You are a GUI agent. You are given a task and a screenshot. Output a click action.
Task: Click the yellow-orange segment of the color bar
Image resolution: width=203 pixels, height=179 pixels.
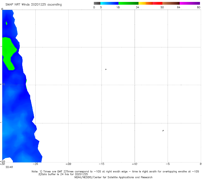(x=146, y=3)
